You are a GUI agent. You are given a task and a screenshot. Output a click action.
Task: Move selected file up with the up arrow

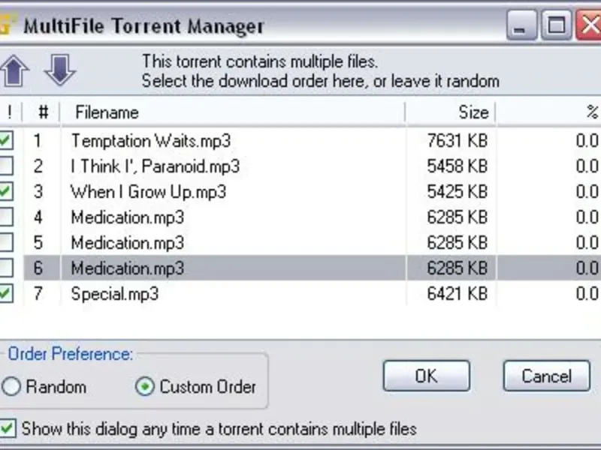point(14,70)
